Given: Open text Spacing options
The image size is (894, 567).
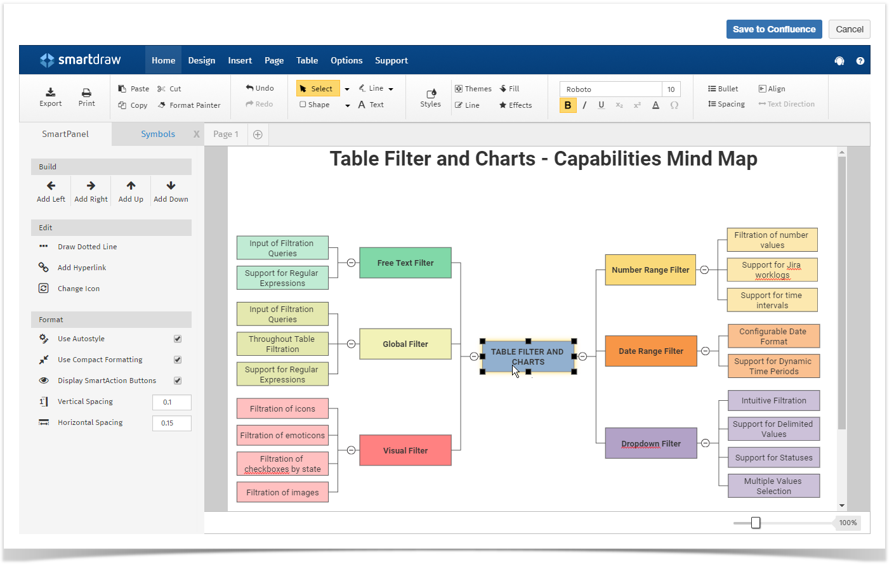Looking at the screenshot, I should [726, 104].
